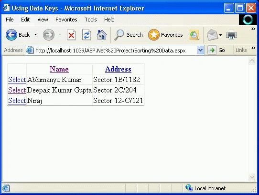Open the View menu
This screenshot has height=195, width=259.
coord(43,20)
